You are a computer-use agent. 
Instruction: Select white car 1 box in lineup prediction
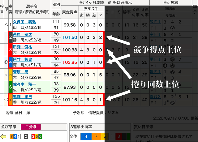pyautogui.click(x=19, y=136)
